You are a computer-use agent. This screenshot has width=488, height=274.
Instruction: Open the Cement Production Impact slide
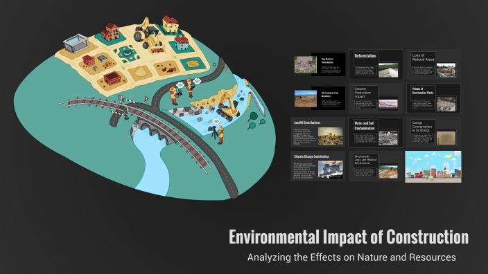[x=376, y=98]
